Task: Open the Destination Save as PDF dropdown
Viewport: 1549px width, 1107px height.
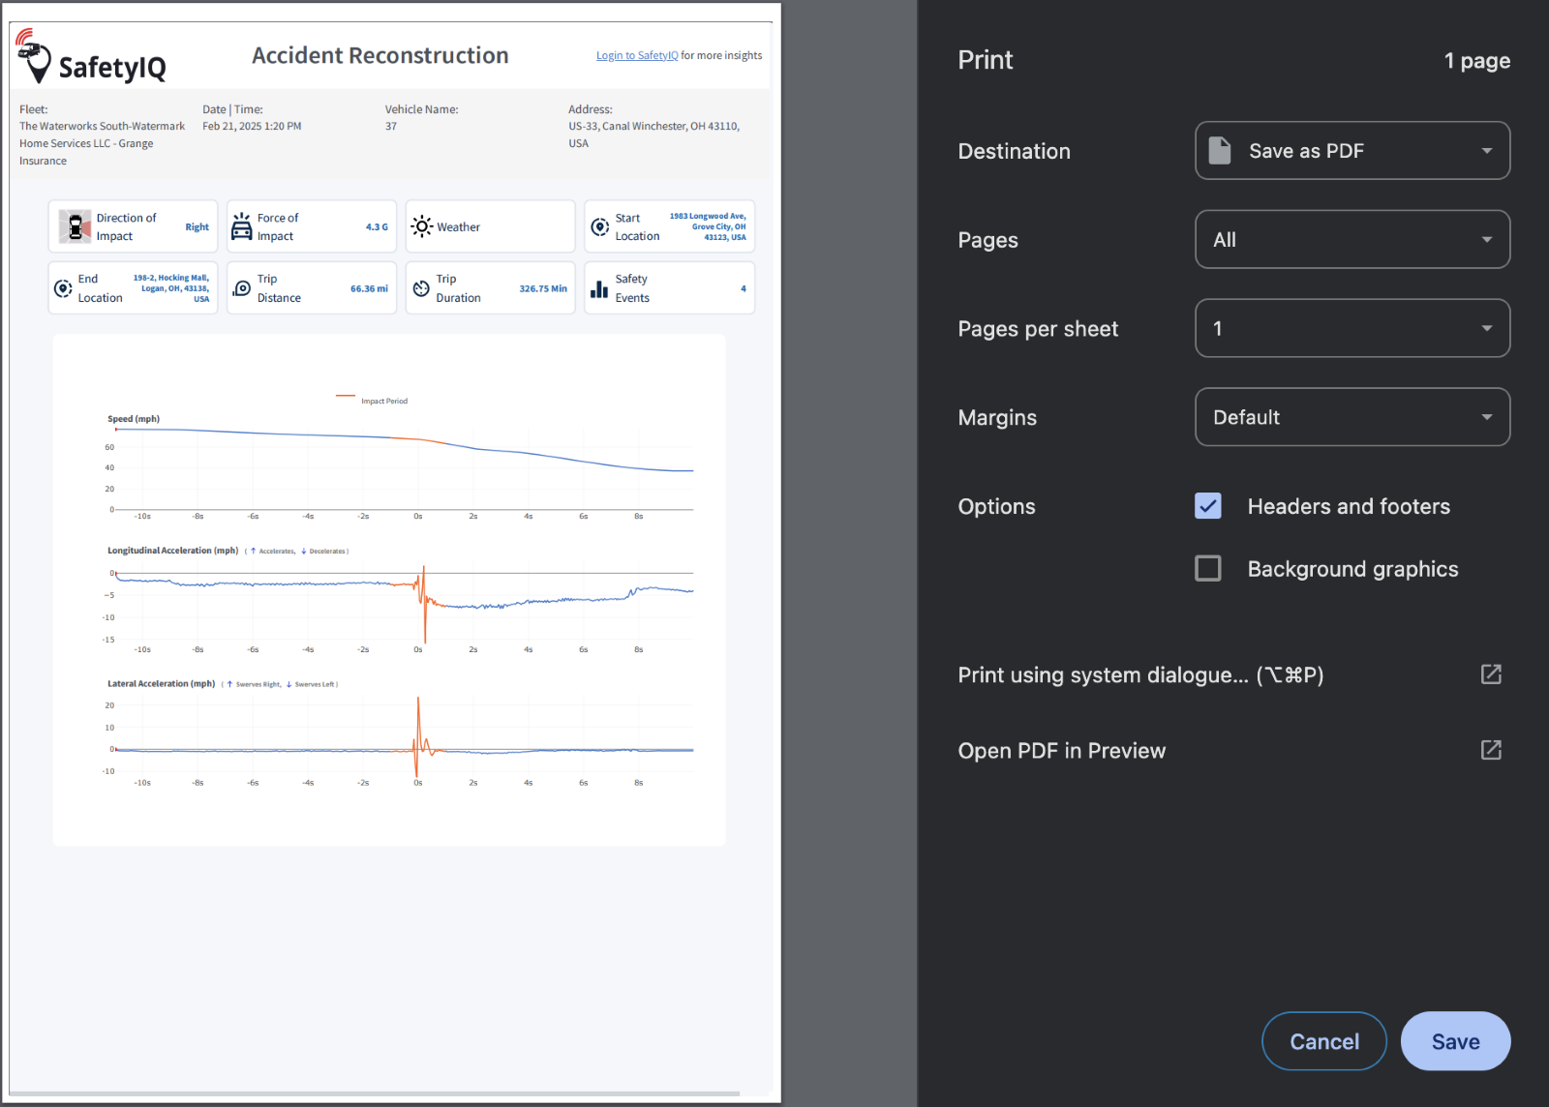Action: tap(1352, 150)
